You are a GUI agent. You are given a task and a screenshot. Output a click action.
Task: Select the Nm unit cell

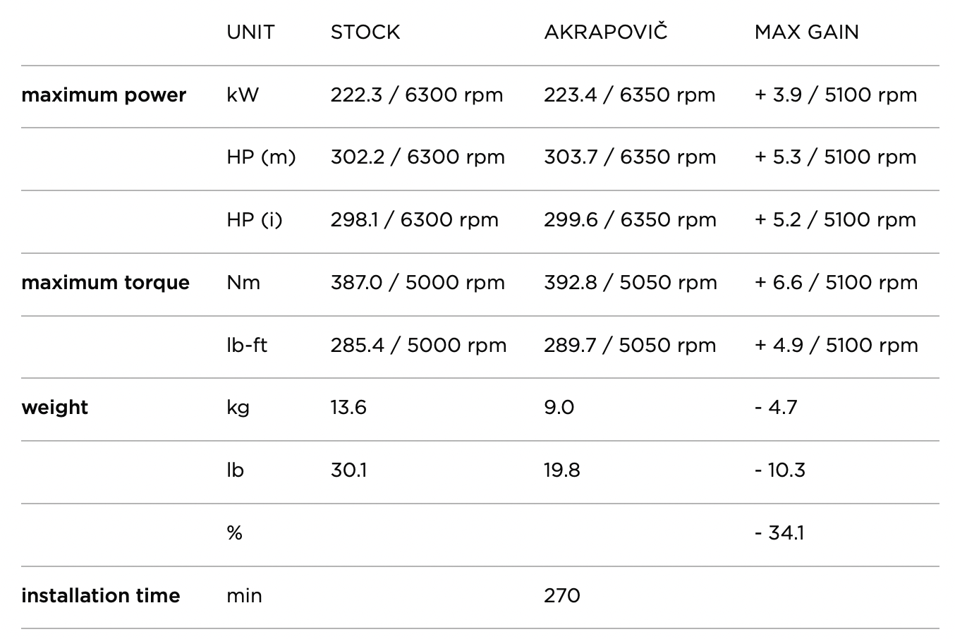(x=243, y=283)
